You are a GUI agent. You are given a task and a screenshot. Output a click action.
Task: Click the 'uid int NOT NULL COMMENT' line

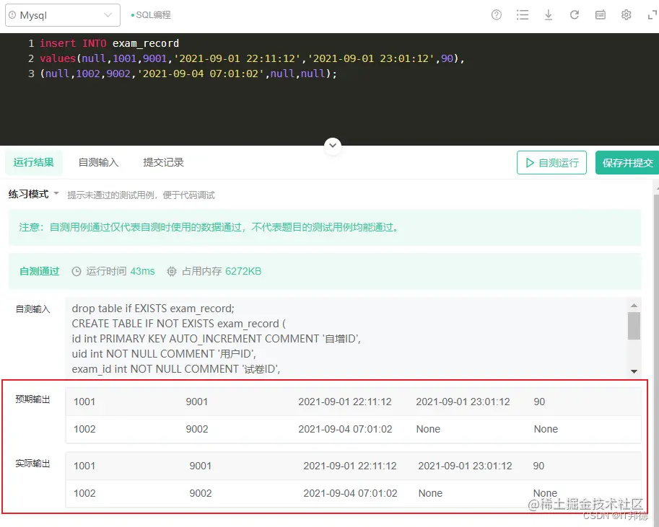pyautogui.click(x=164, y=354)
